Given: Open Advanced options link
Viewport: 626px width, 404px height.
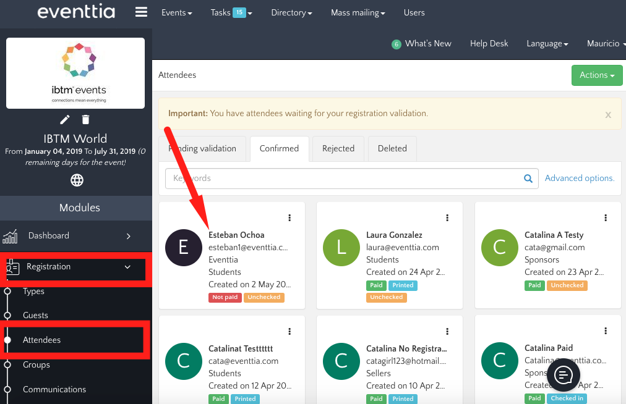Looking at the screenshot, I should coord(579,178).
